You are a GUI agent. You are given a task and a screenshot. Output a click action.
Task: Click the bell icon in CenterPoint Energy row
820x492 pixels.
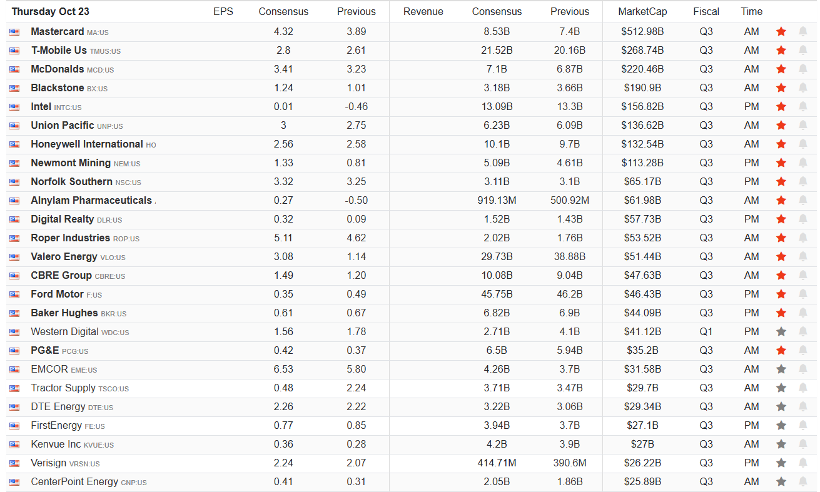click(x=802, y=481)
